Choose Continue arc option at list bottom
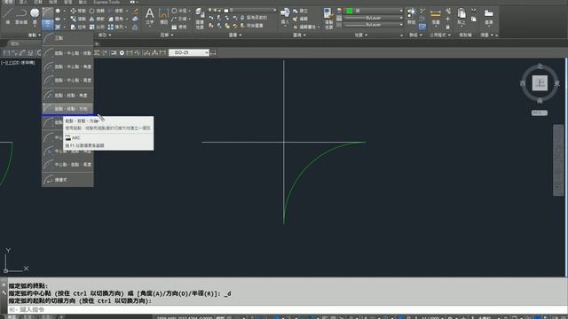 [x=67, y=179]
